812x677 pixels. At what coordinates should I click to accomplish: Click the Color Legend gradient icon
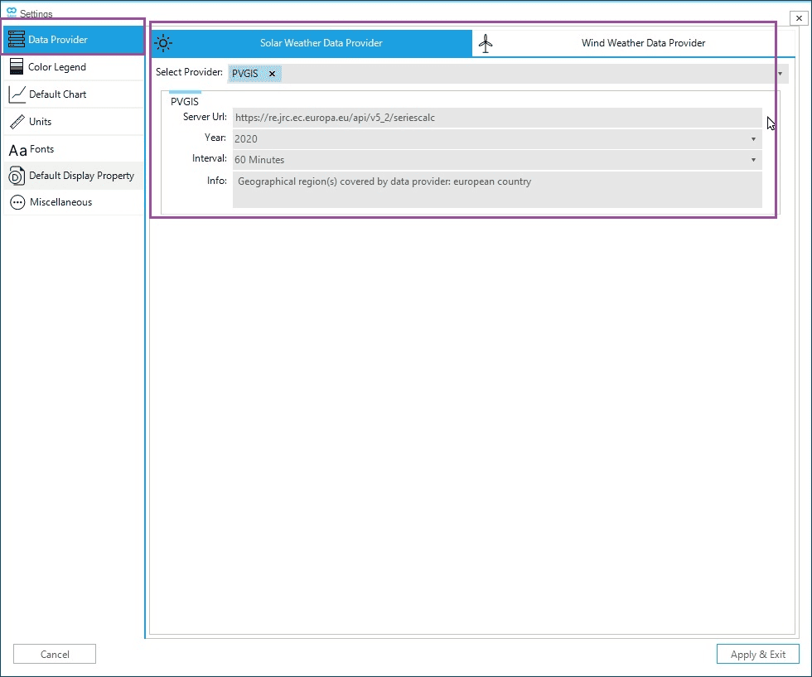[17, 67]
